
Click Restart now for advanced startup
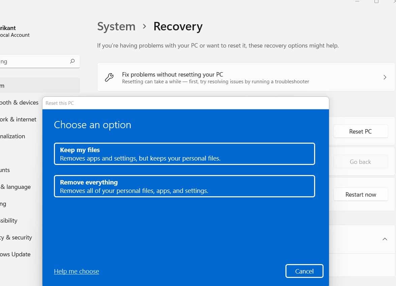point(360,194)
